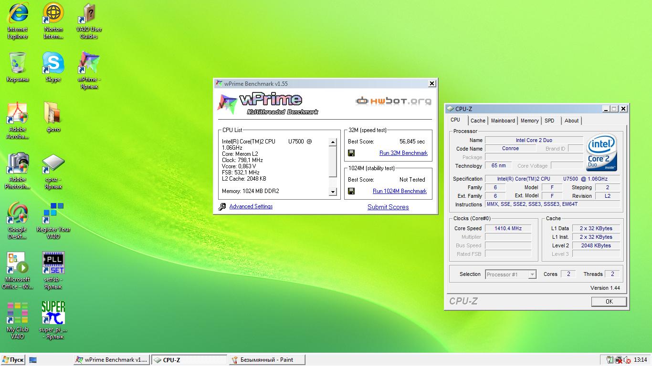Activate the CPU-Z taskbar button
The image size is (652, 366).
[189, 360]
